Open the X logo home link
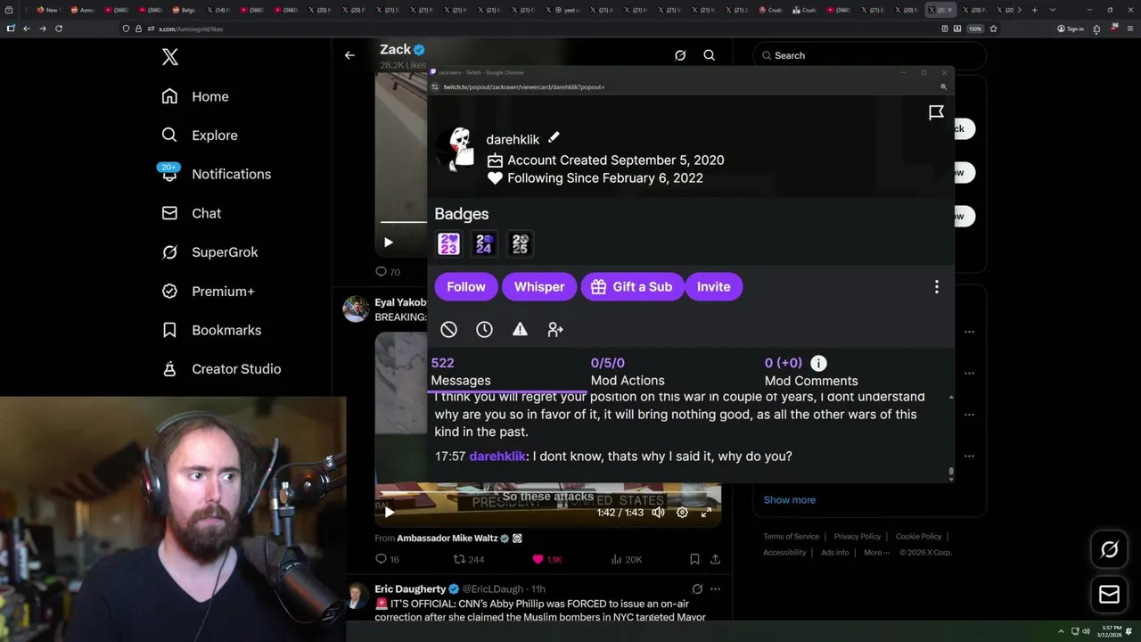The width and height of the screenshot is (1141, 642). click(x=170, y=57)
